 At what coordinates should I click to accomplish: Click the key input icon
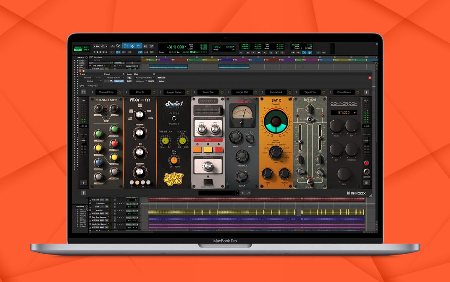82,86
